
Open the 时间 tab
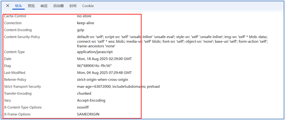(x=73, y=6)
